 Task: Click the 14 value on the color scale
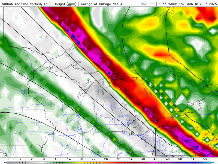click(x=69, y=159)
